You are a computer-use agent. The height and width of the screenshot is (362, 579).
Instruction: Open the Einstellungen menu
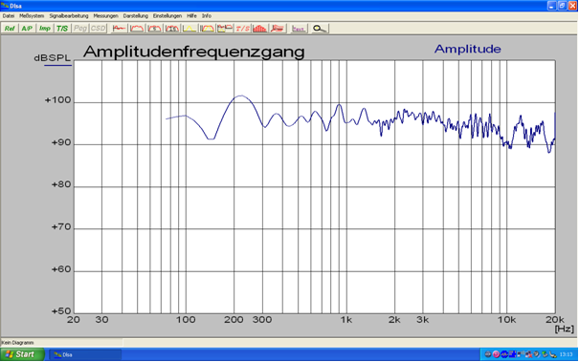pos(167,16)
